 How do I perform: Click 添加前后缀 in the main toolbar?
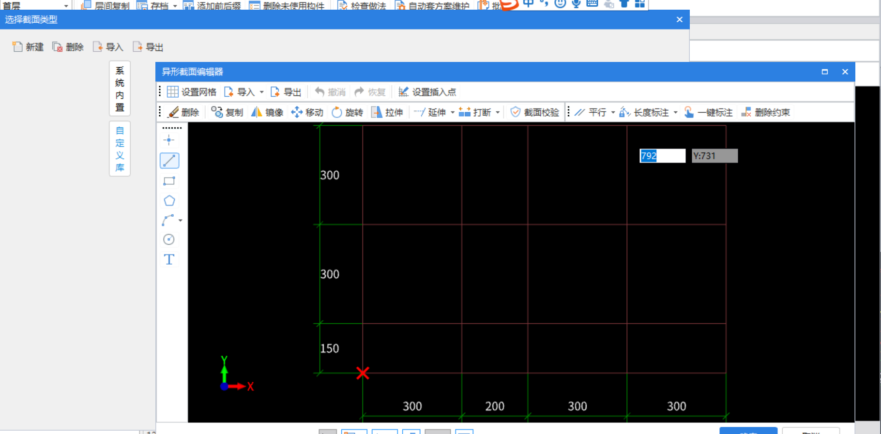coord(212,5)
